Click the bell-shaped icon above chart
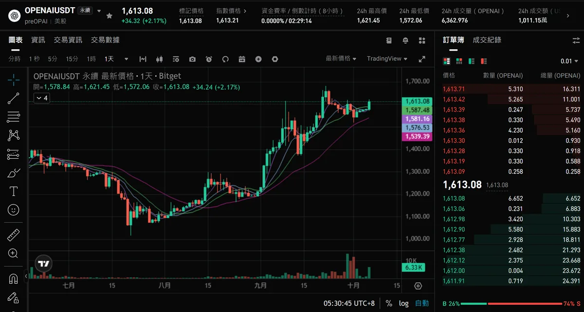Image resolution: width=584 pixels, height=312 pixels. 405,40
